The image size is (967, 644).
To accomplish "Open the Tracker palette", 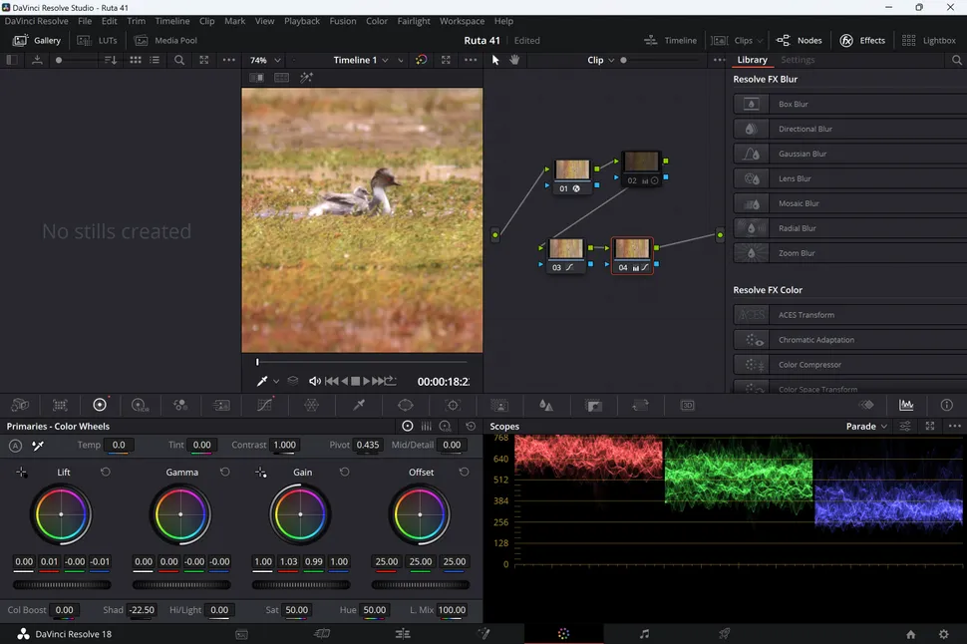I will pyautogui.click(x=453, y=405).
